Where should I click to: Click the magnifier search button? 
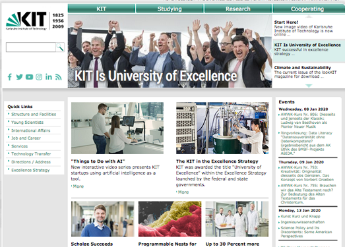tap(60, 47)
